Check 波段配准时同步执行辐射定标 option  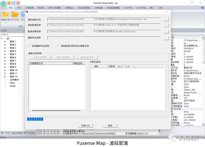59,46
